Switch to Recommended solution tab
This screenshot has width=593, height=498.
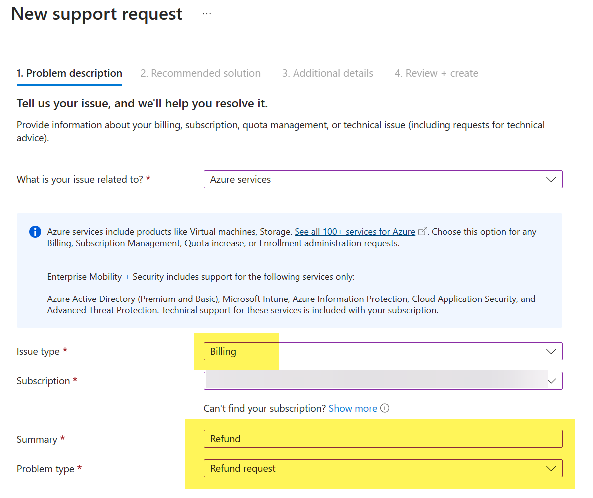[200, 73]
